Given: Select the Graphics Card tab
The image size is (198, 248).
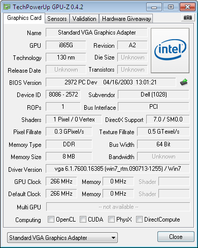Looking at the screenshot, I should tap(24, 18).
